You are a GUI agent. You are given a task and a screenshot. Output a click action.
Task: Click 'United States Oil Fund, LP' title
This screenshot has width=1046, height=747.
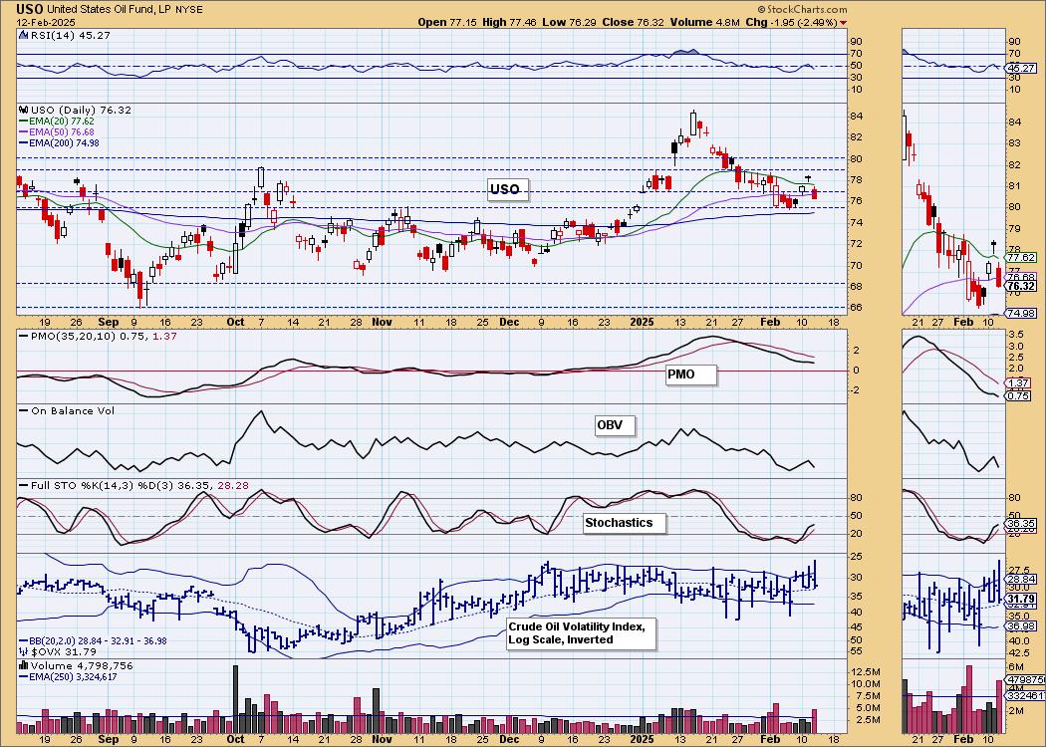110,10
